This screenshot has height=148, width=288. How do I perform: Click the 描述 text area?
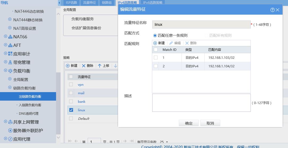pyautogui.click(x=201, y=103)
